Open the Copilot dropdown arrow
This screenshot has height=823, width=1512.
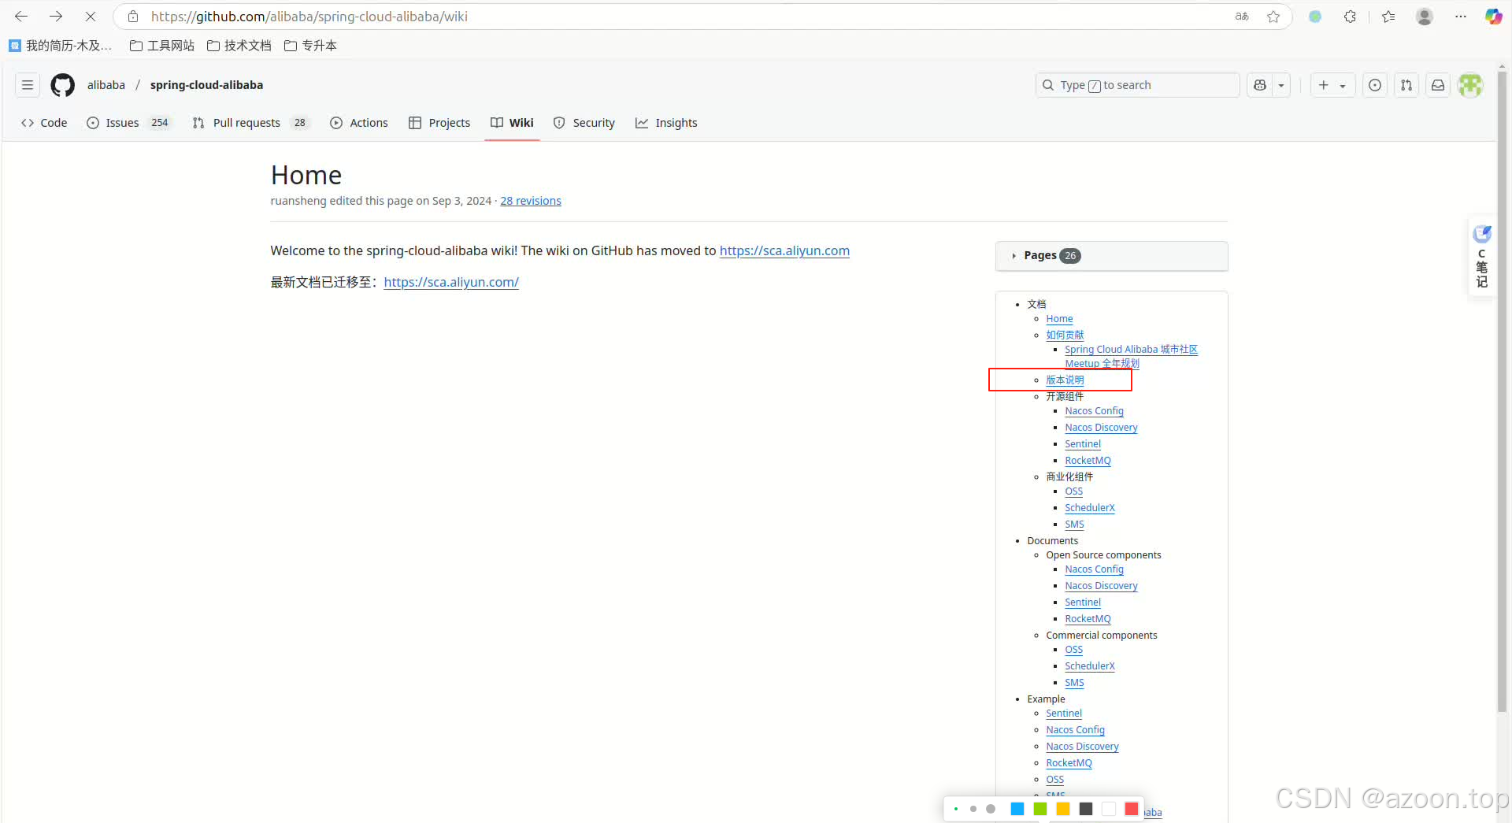point(1281,85)
